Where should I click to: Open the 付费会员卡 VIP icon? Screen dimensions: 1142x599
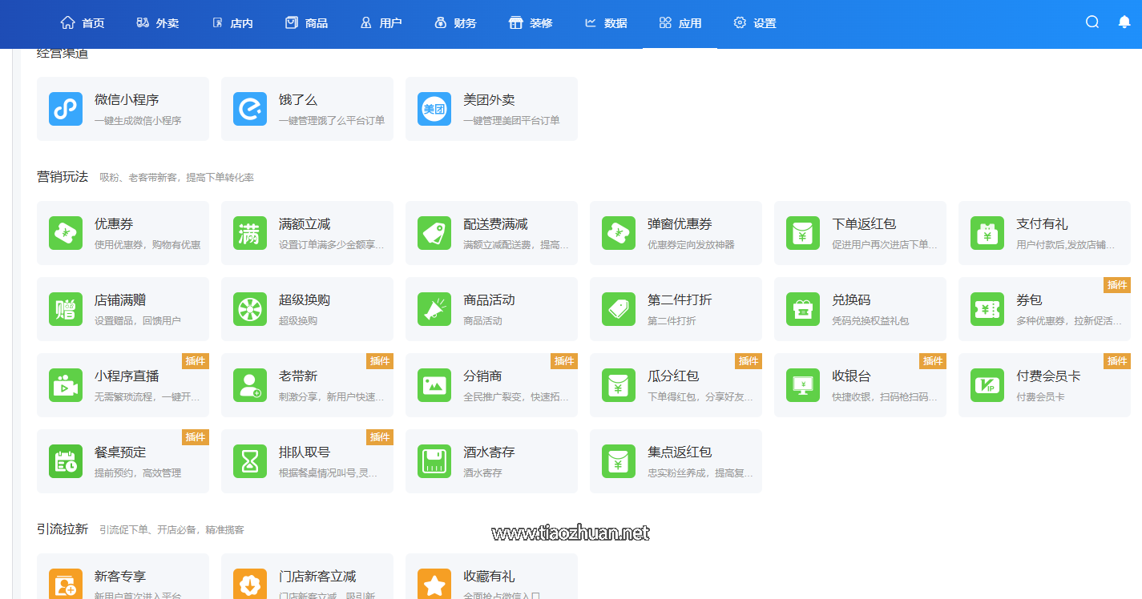point(987,385)
